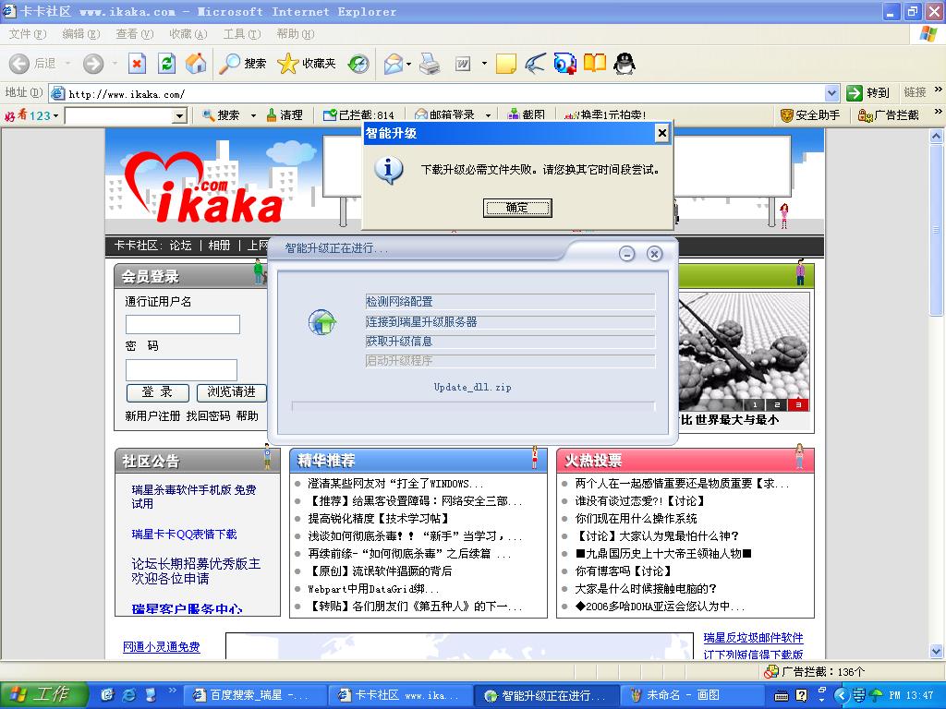Expand the 好看123 logo dropdown arrow

(x=56, y=115)
